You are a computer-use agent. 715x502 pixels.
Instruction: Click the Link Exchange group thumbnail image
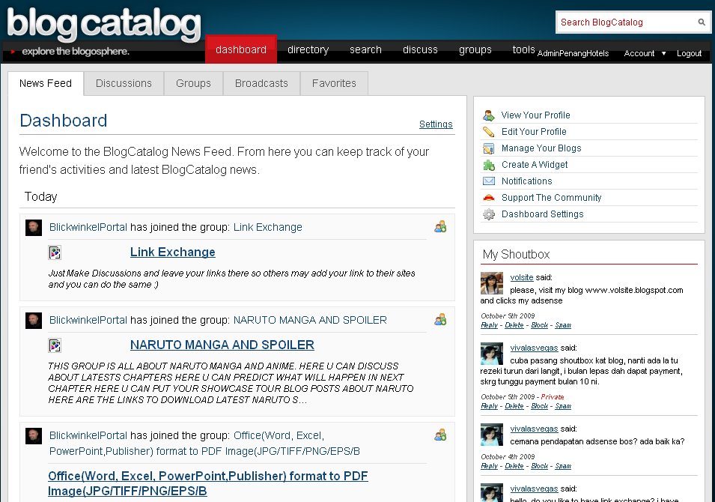coord(55,252)
